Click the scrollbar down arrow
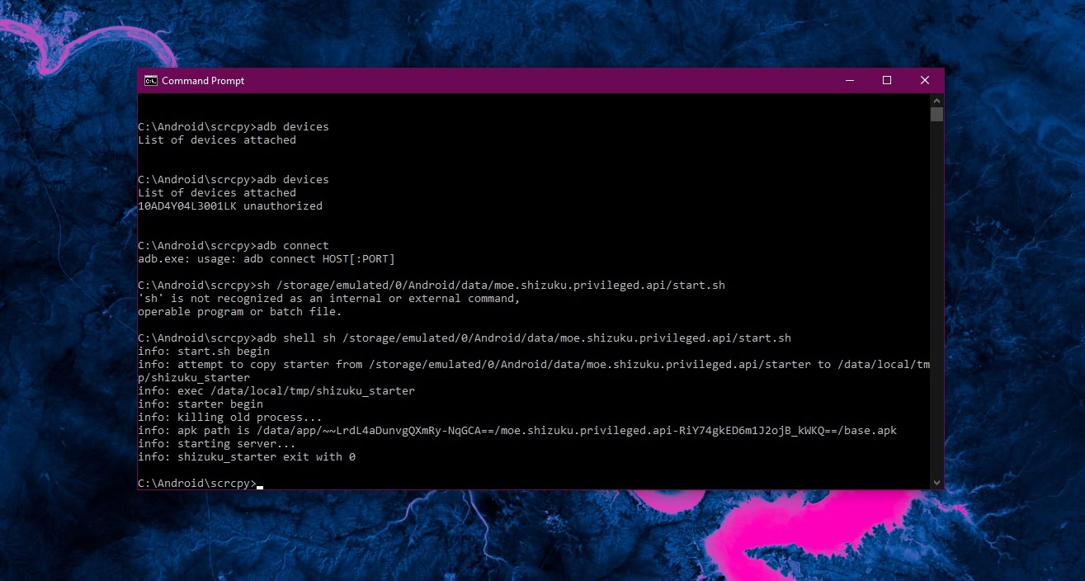 point(936,483)
